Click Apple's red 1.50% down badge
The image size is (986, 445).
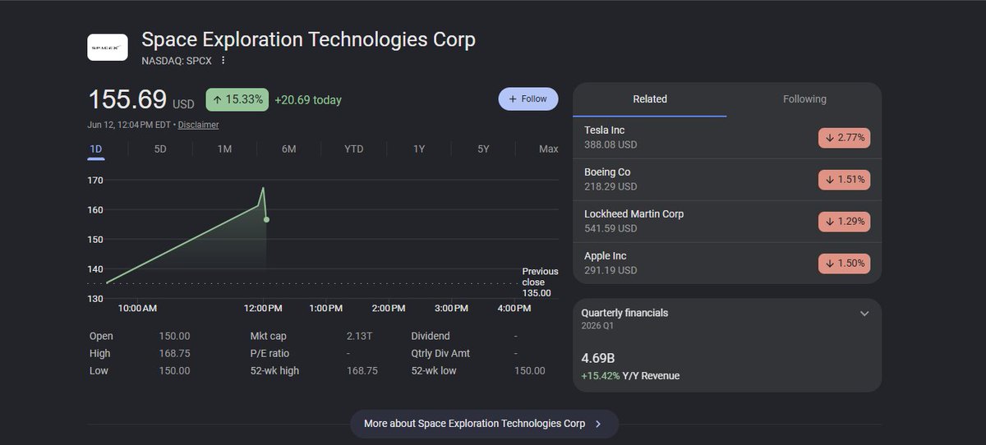pos(844,264)
